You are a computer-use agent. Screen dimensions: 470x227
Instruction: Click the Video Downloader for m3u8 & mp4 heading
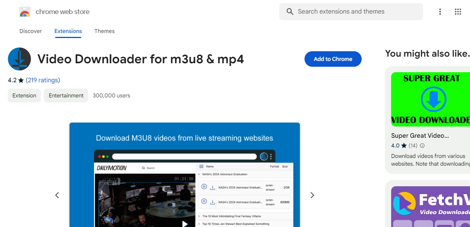pyautogui.click(x=141, y=59)
